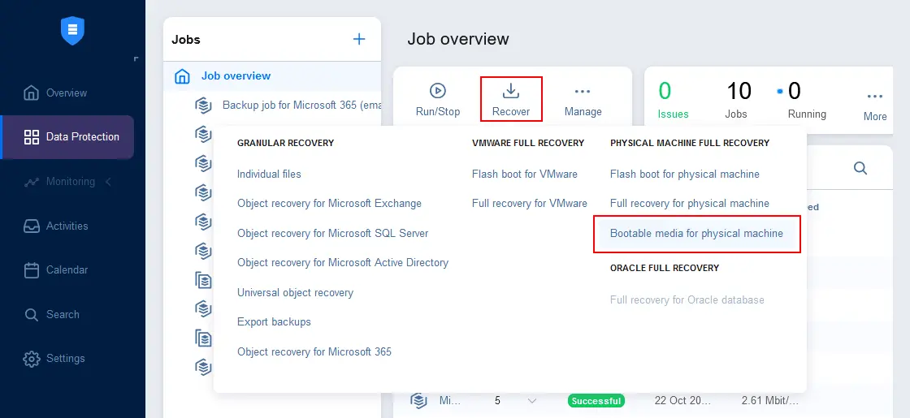This screenshot has height=418, width=910.
Task: Choose Universal object recovery
Action: click(295, 293)
